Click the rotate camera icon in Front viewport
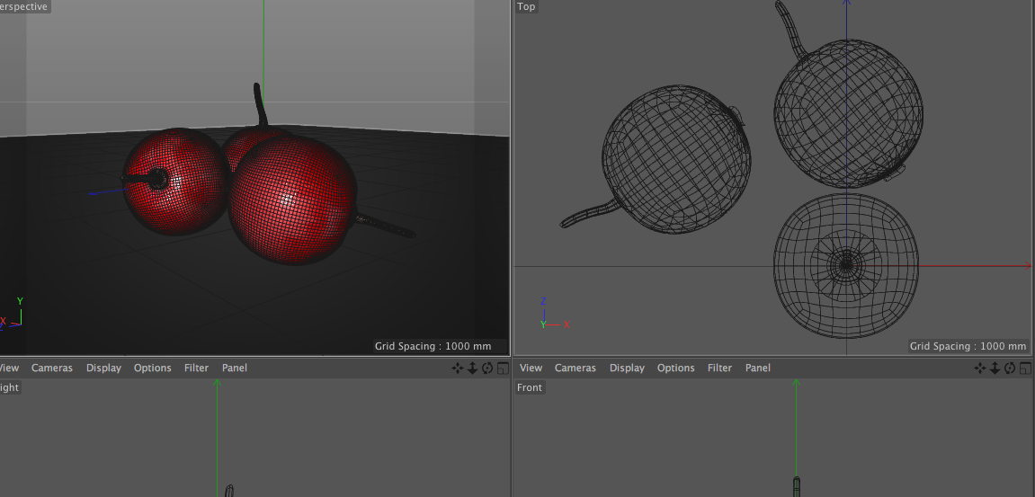 click(1010, 368)
